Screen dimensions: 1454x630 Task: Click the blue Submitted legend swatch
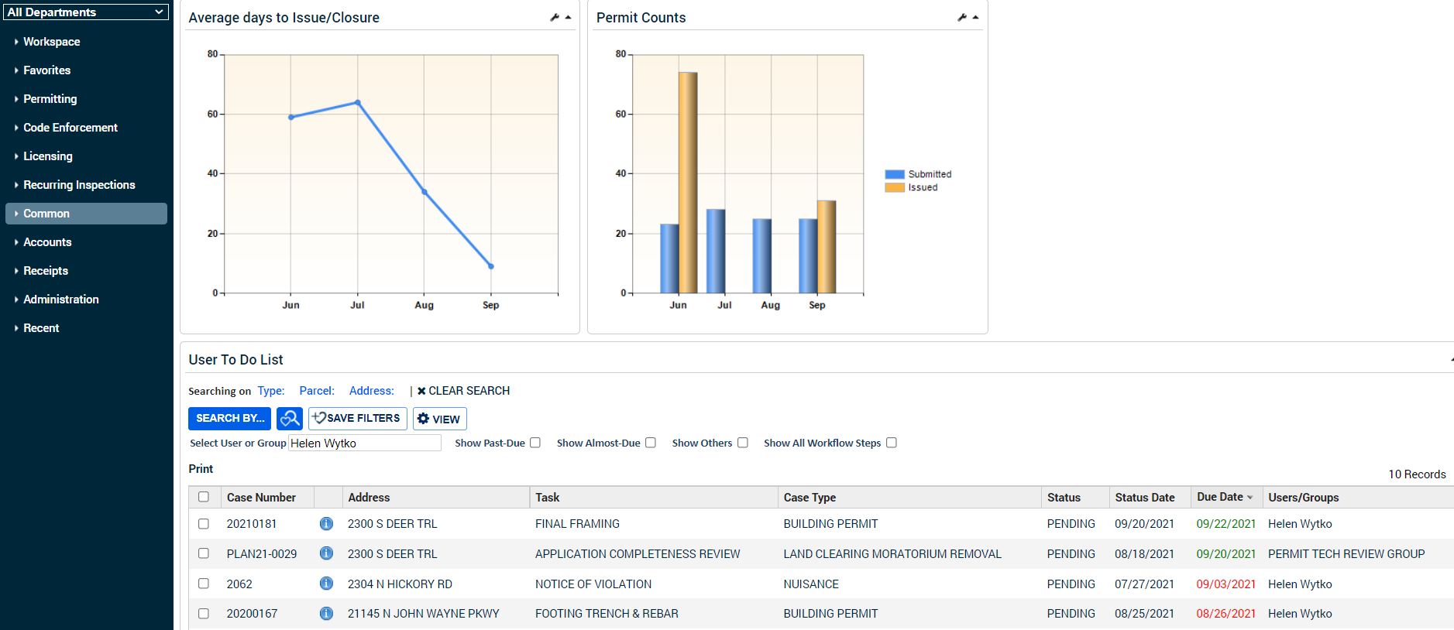click(x=895, y=174)
